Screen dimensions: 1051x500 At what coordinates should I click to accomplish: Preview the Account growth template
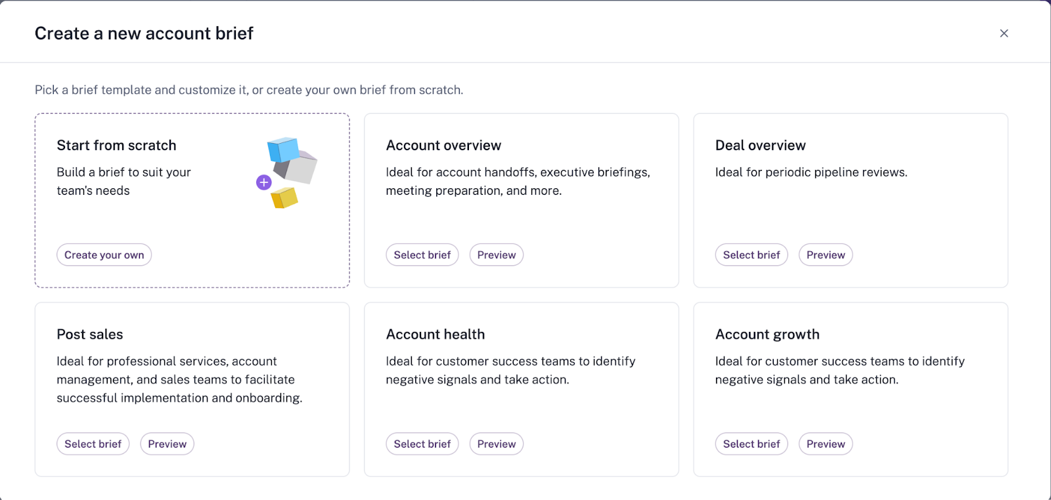coord(825,444)
